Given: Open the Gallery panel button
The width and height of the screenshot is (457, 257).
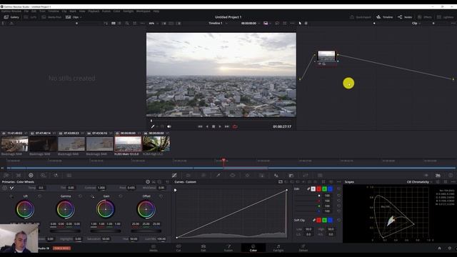Looking at the screenshot, I should coord(11,17).
